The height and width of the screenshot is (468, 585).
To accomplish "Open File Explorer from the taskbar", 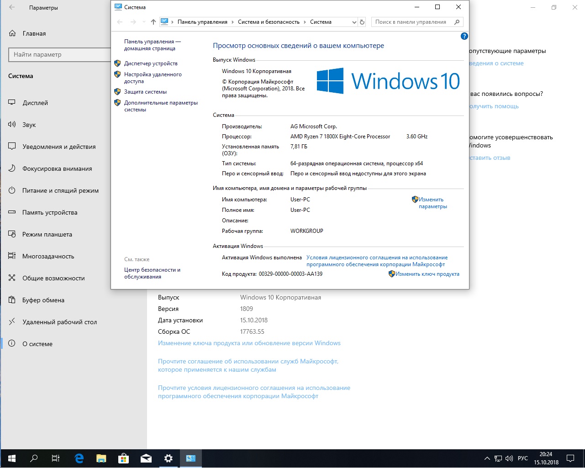I will (101, 458).
